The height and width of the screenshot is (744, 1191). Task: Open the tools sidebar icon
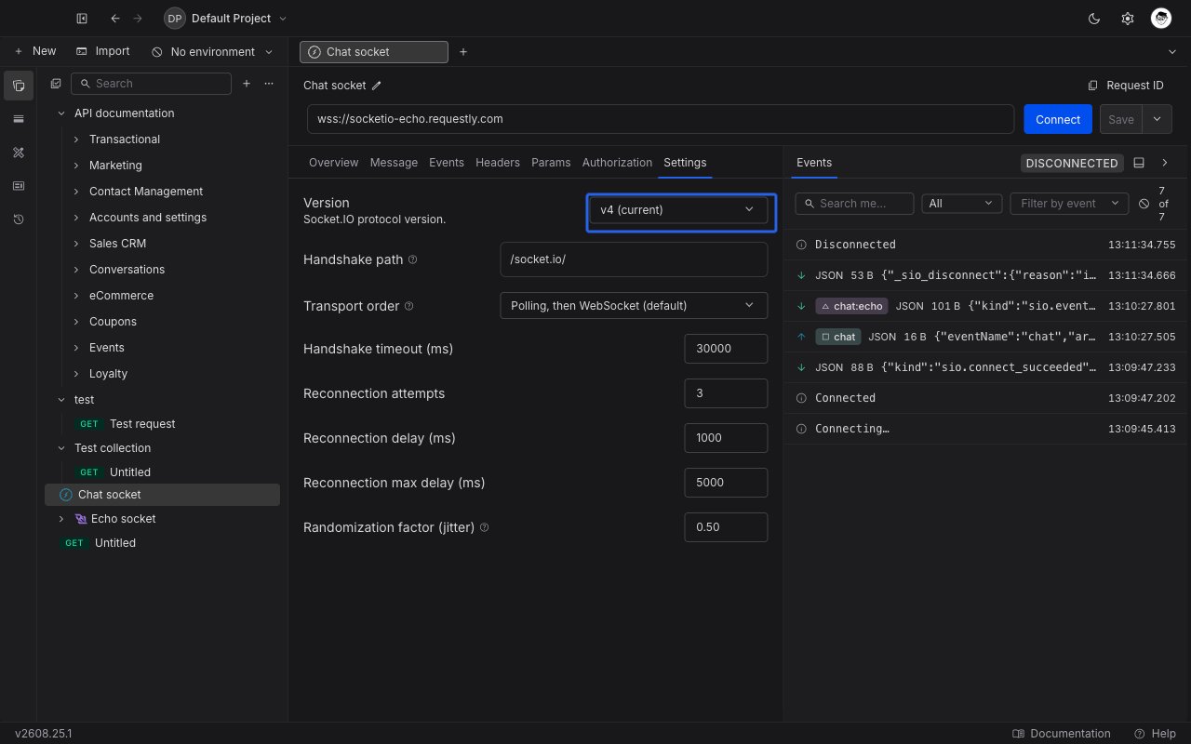pyautogui.click(x=19, y=153)
